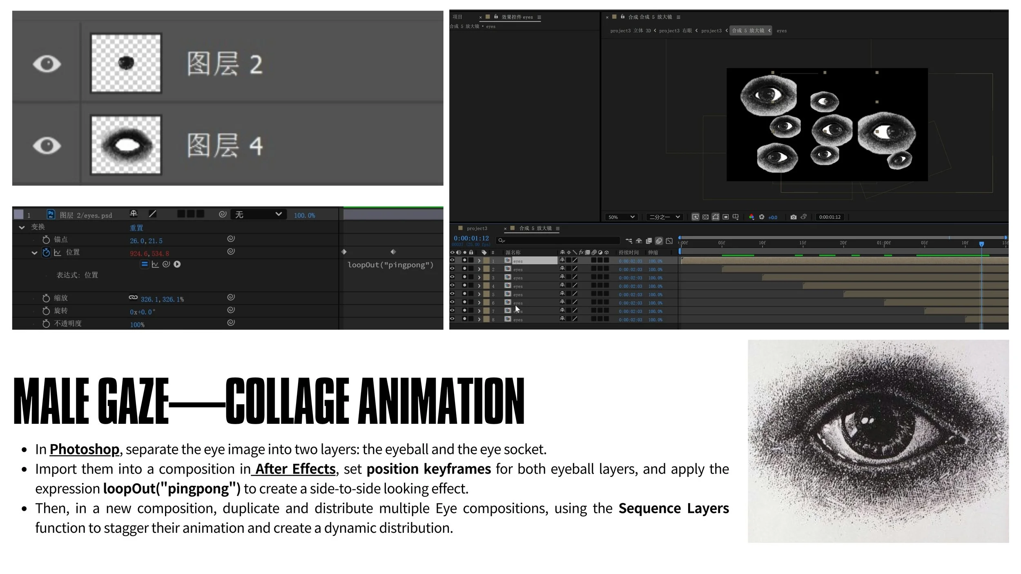The width and height of the screenshot is (1021, 574).
Task: Open the 50% magnification dropdown
Action: pos(621,217)
